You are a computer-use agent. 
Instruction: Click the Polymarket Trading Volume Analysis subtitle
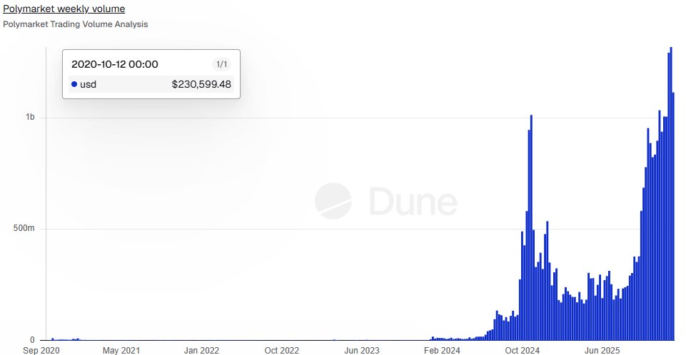[x=75, y=24]
